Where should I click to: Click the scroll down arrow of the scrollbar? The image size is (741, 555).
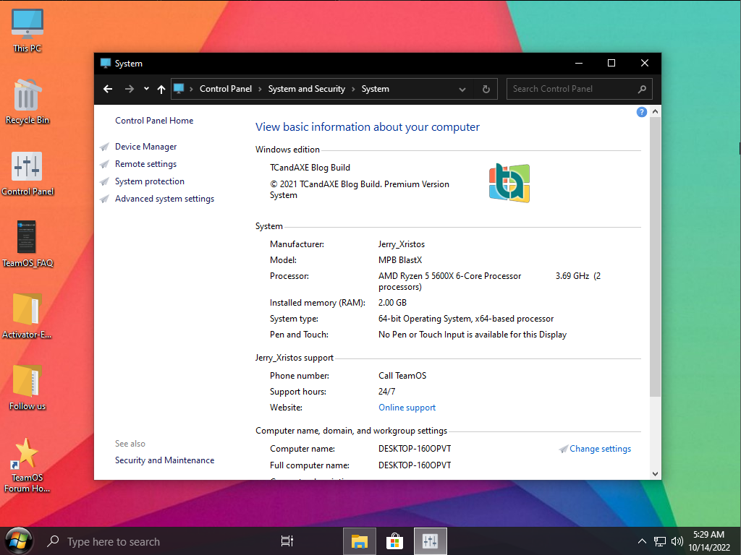[655, 474]
